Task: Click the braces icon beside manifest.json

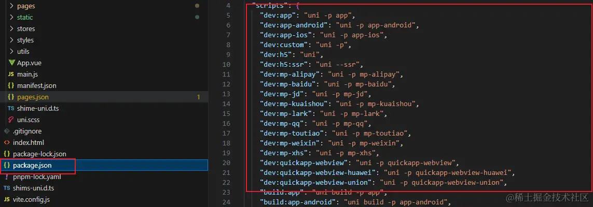Action: point(11,85)
